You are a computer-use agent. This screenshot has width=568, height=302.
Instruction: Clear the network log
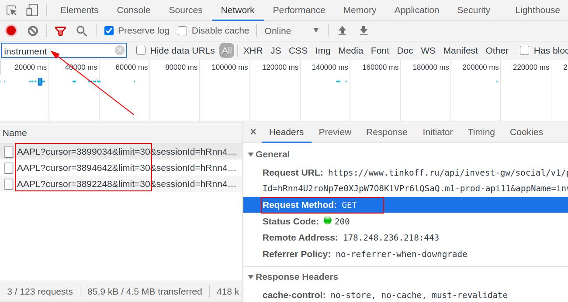33,31
